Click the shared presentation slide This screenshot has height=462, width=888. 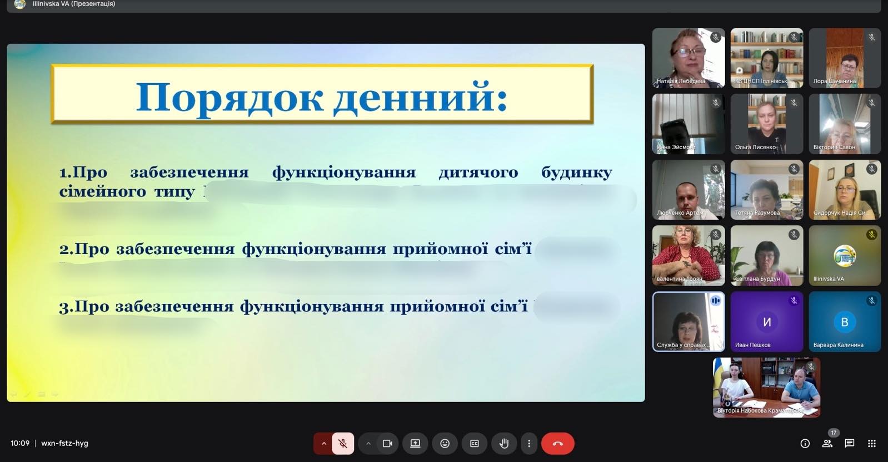(x=326, y=222)
